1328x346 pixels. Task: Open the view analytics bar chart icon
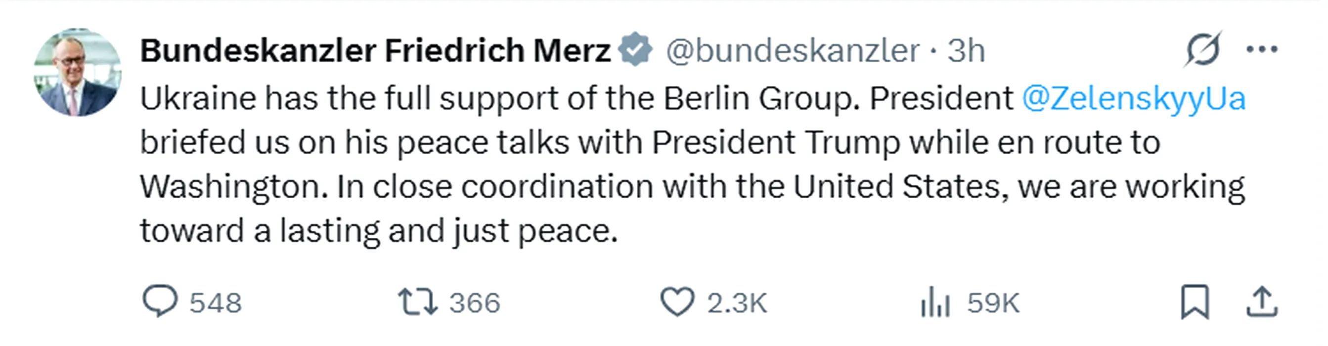[934, 302]
